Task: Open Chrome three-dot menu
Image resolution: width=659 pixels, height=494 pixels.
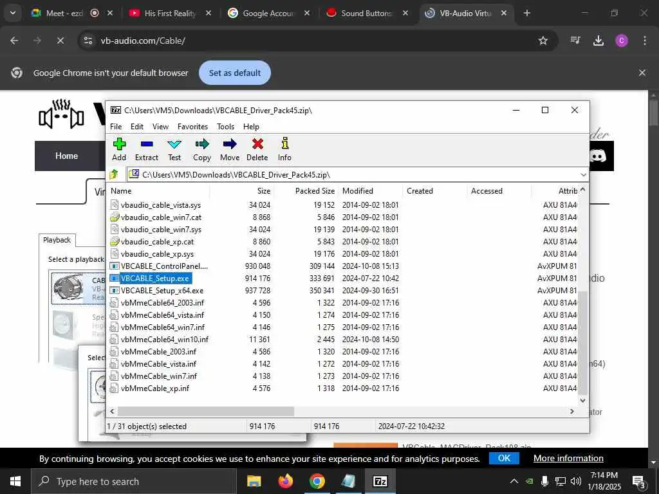Action: coord(645,41)
